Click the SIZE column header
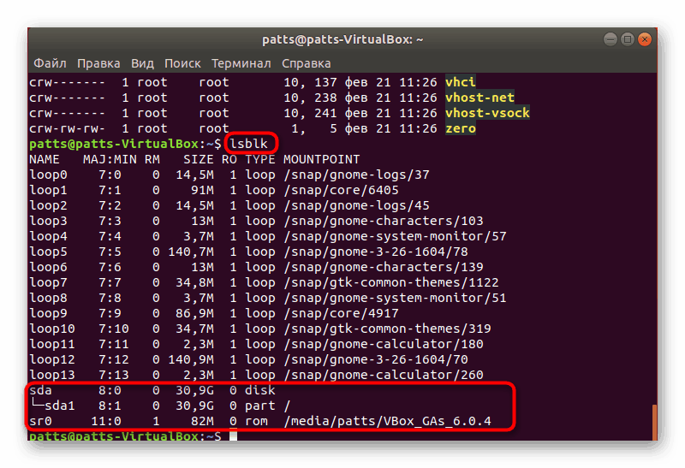 tap(199, 159)
